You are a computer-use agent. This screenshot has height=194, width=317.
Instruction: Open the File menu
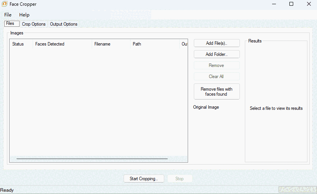tap(8, 15)
